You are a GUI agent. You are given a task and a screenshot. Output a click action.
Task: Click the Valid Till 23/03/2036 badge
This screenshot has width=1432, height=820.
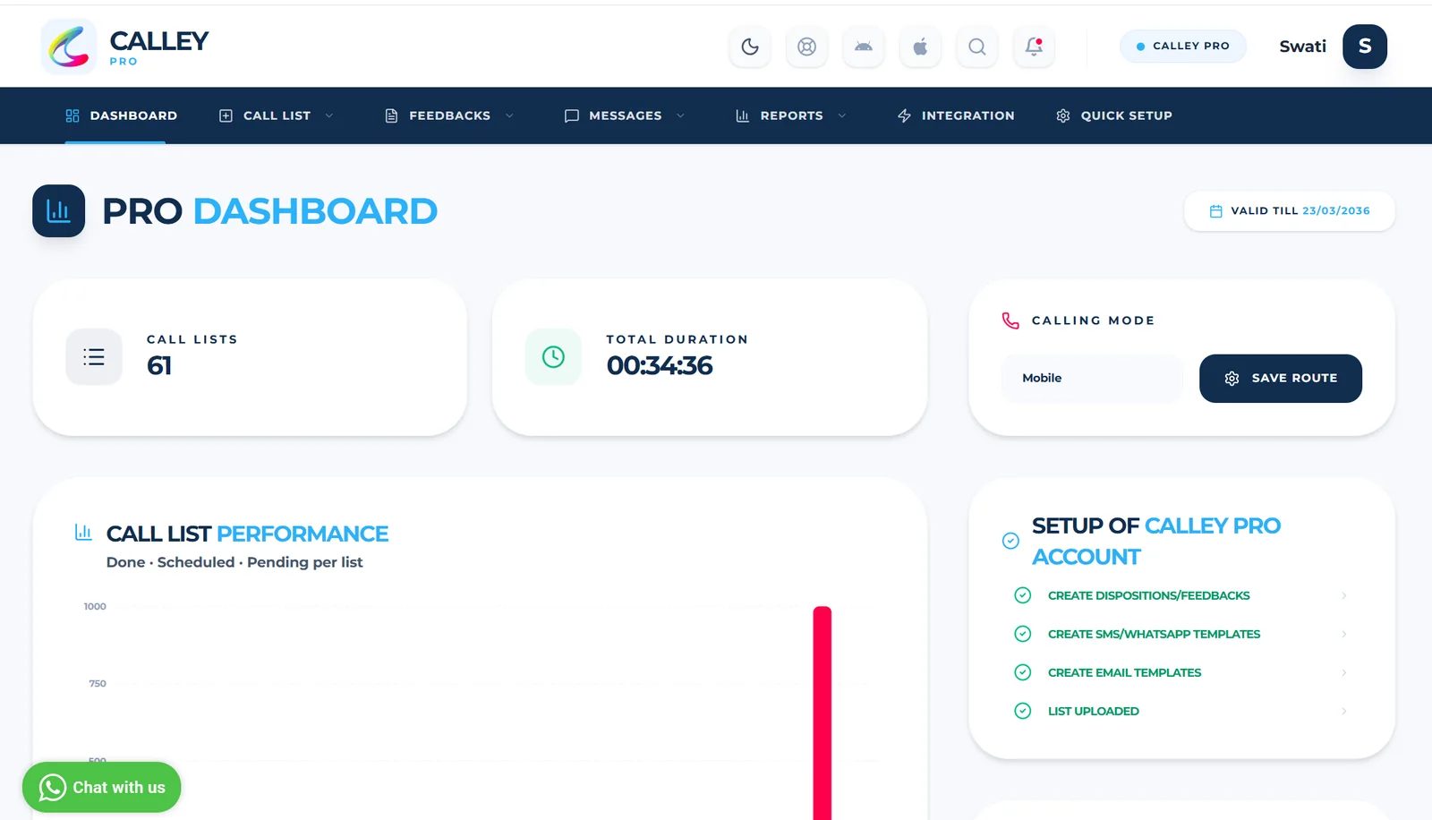pos(1290,211)
